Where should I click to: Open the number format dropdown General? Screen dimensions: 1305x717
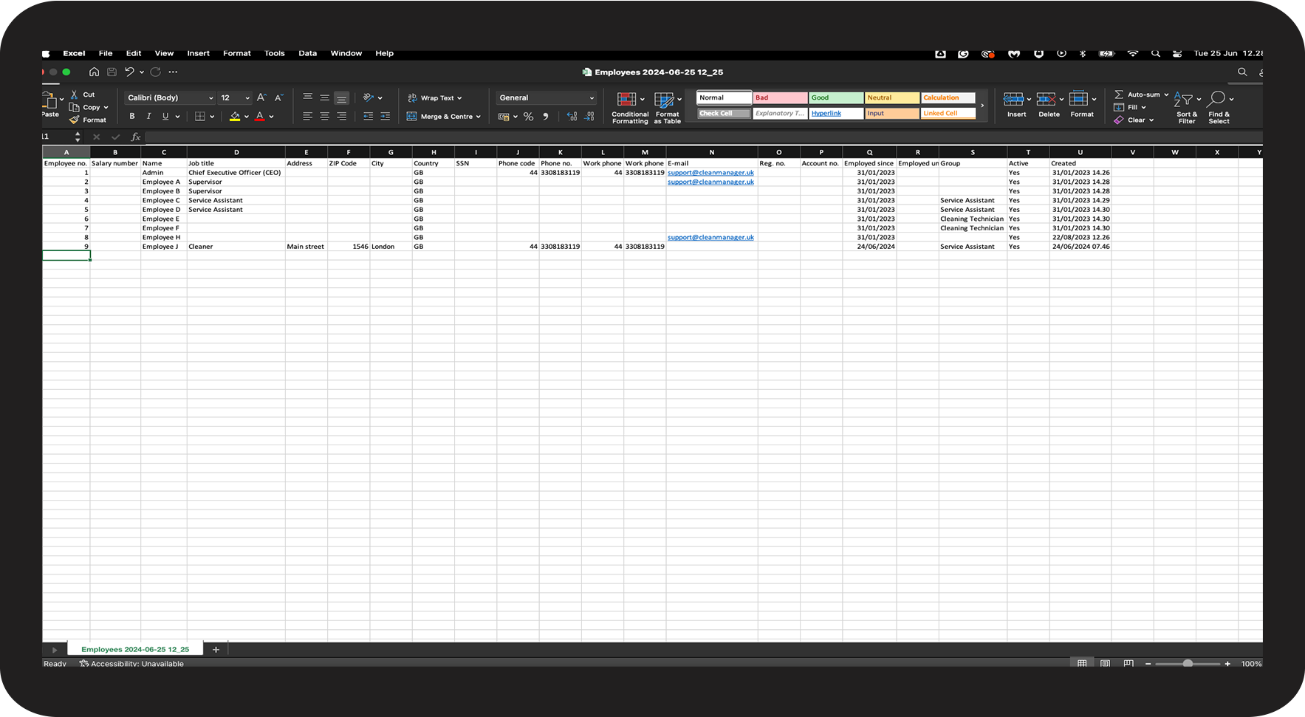tap(546, 97)
